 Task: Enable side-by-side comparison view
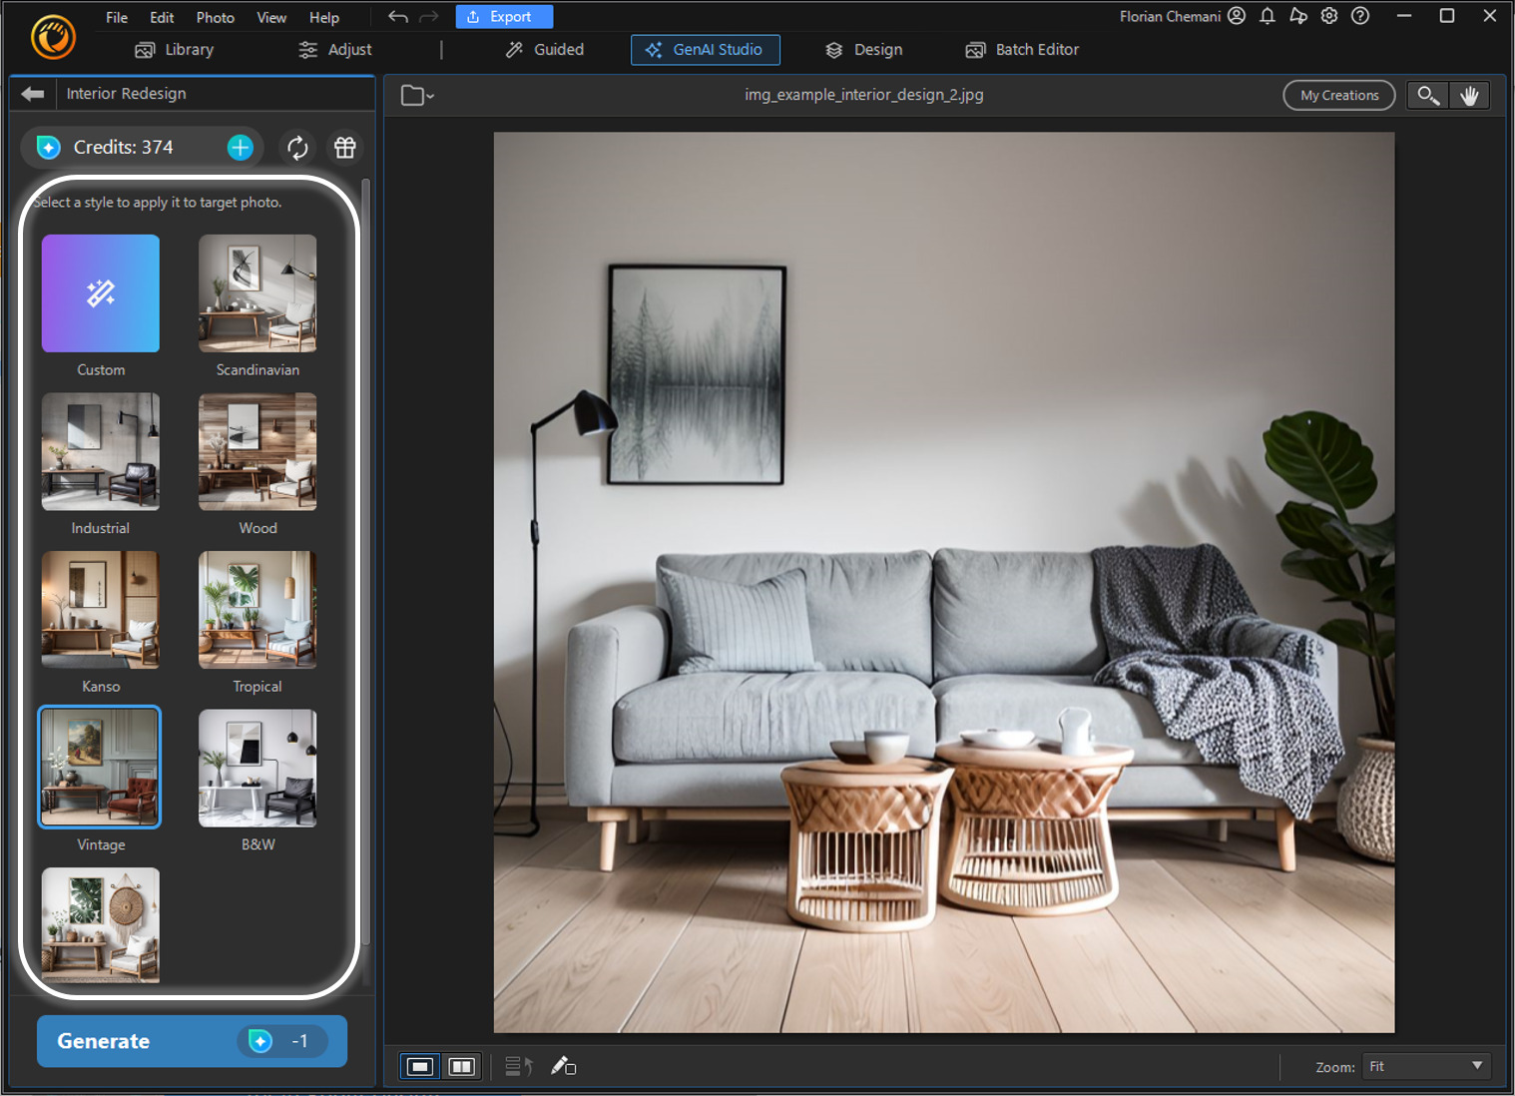coord(461,1066)
